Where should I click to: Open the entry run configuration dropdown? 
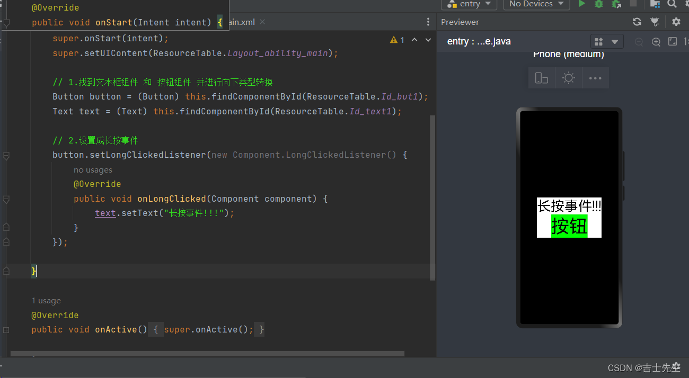[469, 4]
